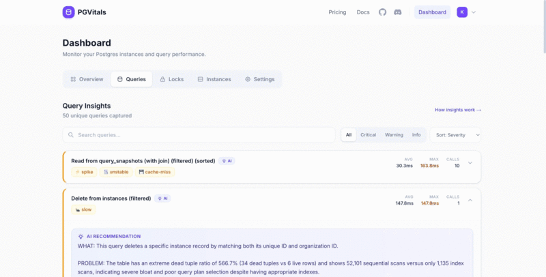Open the GitHub icon link
The width and height of the screenshot is (546, 277).
(x=382, y=12)
